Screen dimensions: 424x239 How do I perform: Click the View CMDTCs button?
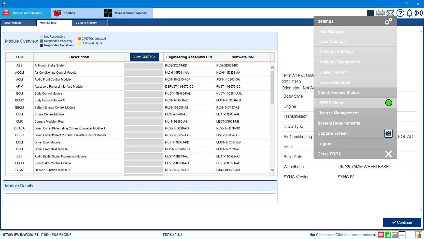click(x=144, y=57)
